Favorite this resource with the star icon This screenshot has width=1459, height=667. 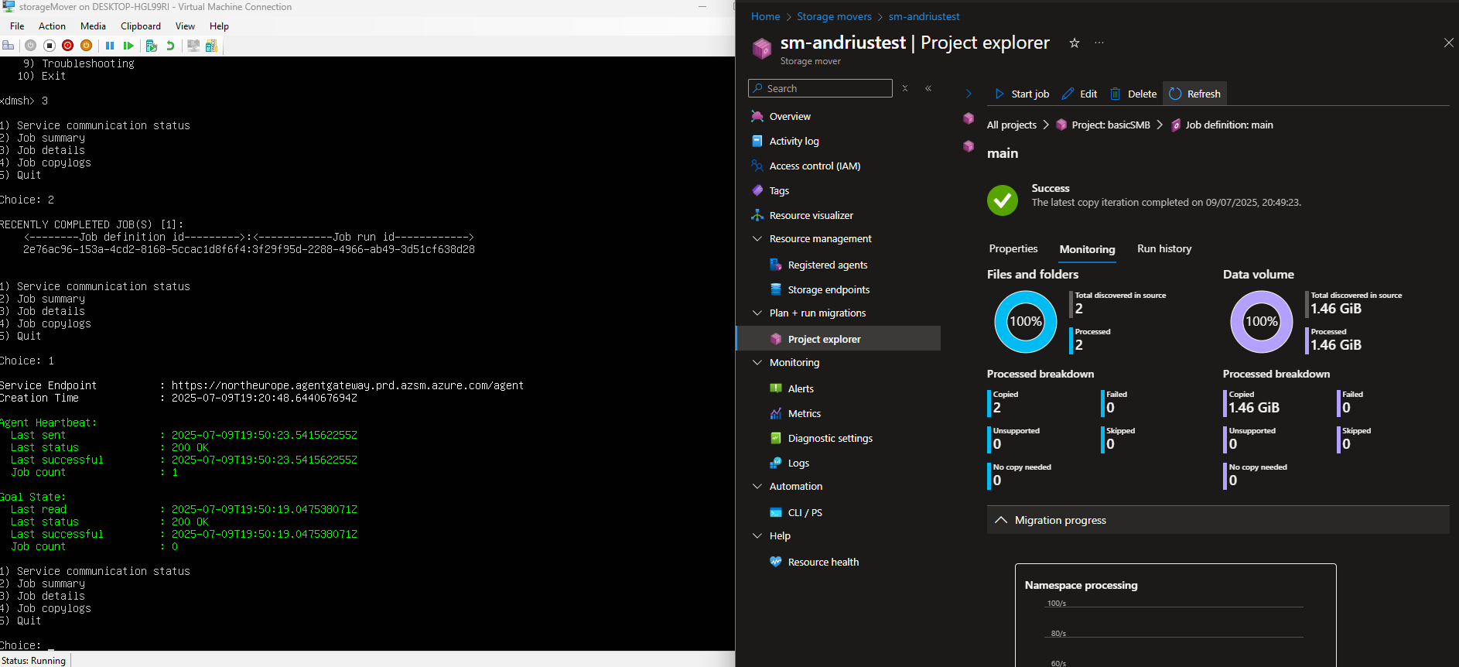tap(1075, 43)
